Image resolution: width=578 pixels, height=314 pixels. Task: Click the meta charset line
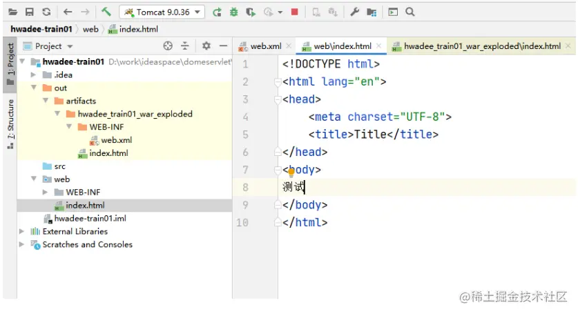click(x=380, y=117)
